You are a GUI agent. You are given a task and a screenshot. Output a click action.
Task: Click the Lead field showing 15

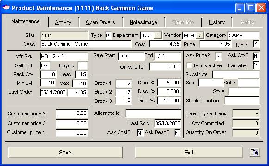pyautogui.click(x=81, y=74)
